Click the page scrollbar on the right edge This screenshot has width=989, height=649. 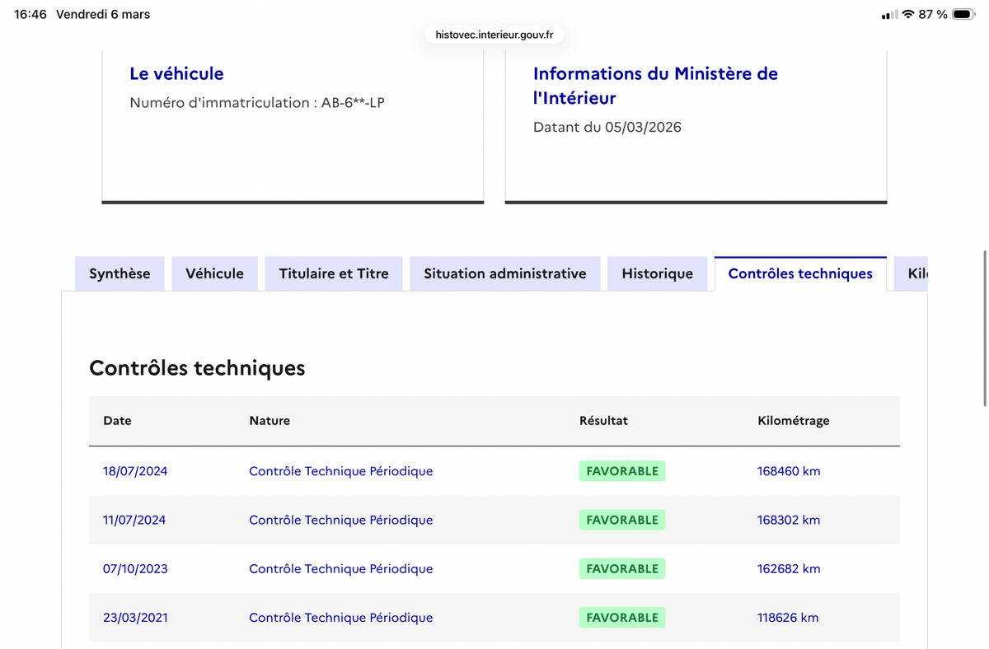coord(985,328)
